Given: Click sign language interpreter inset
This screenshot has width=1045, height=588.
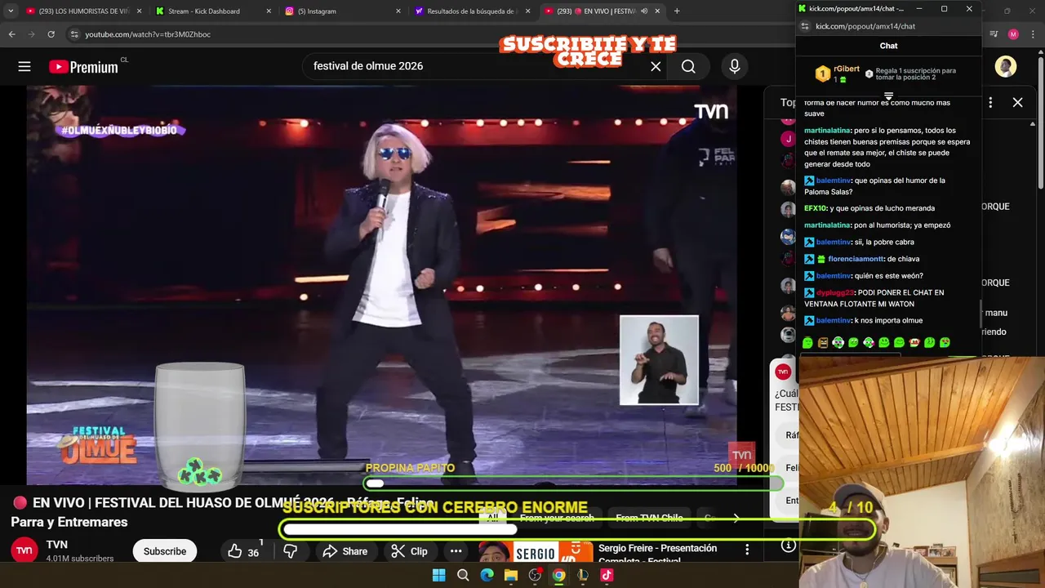Looking at the screenshot, I should point(659,360).
